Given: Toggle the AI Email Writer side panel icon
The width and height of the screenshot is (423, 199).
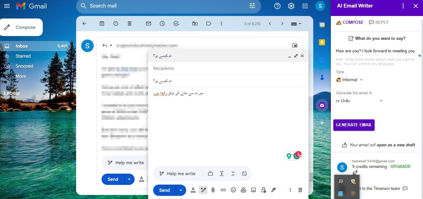Looking at the screenshot, I should (322, 105).
